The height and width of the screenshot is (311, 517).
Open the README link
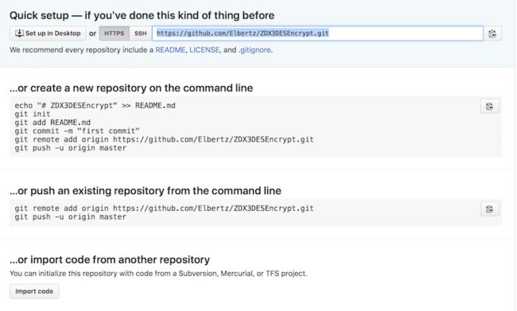170,50
